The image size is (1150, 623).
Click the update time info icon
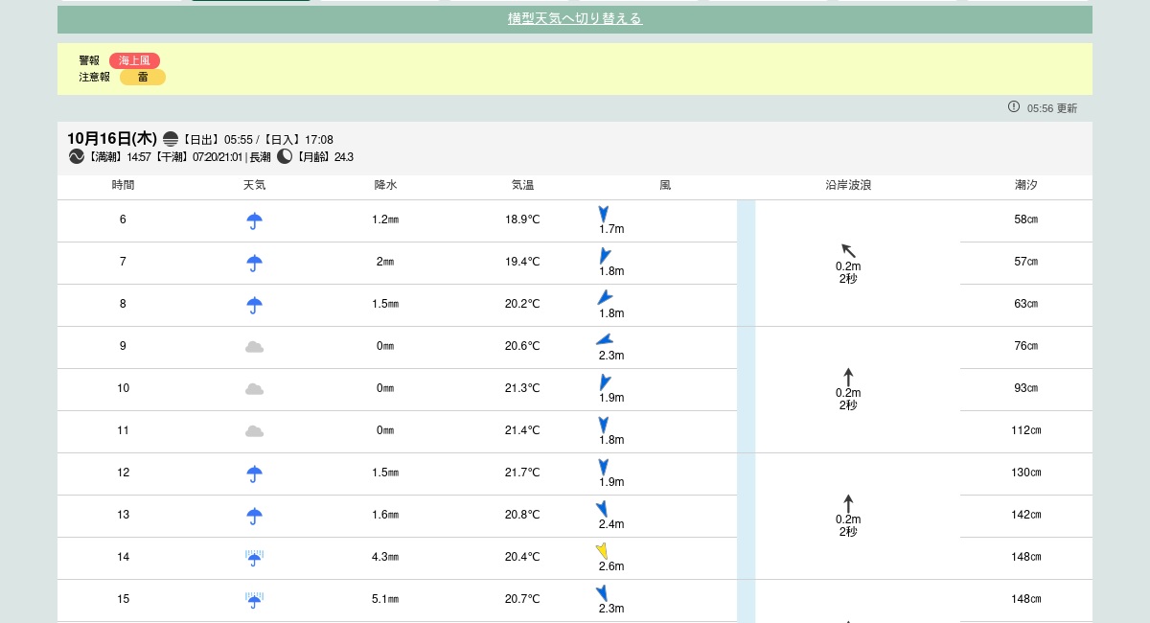pyautogui.click(x=1014, y=107)
